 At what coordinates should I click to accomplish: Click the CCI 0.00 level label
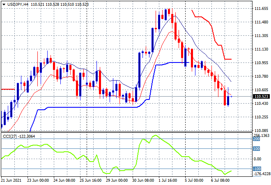(x=257, y=159)
